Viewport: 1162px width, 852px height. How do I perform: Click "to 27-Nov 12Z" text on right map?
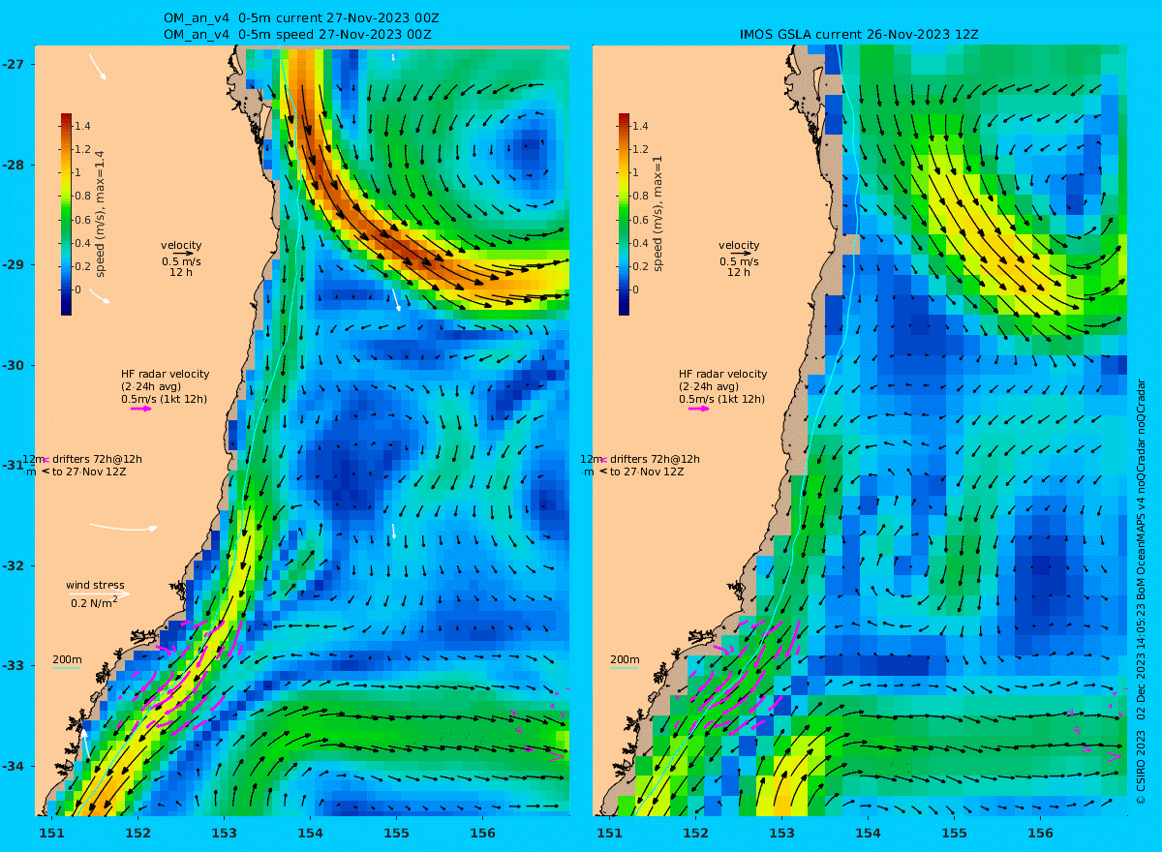(x=647, y=472)
